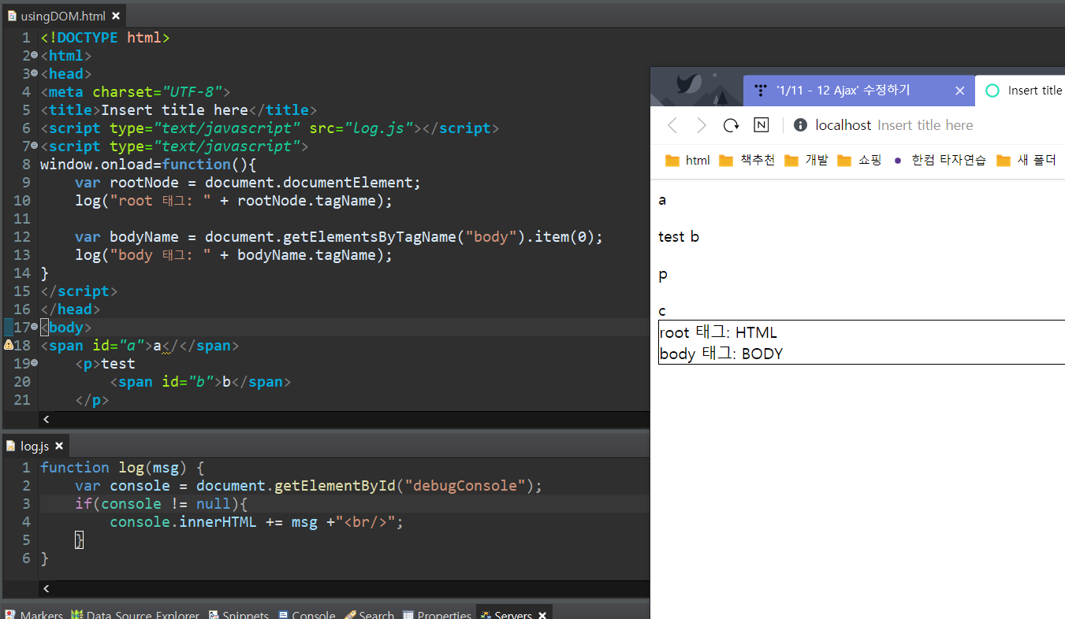
Task: Click the 'root 태그: HTML' output line
Action: (x=718, y=333)
